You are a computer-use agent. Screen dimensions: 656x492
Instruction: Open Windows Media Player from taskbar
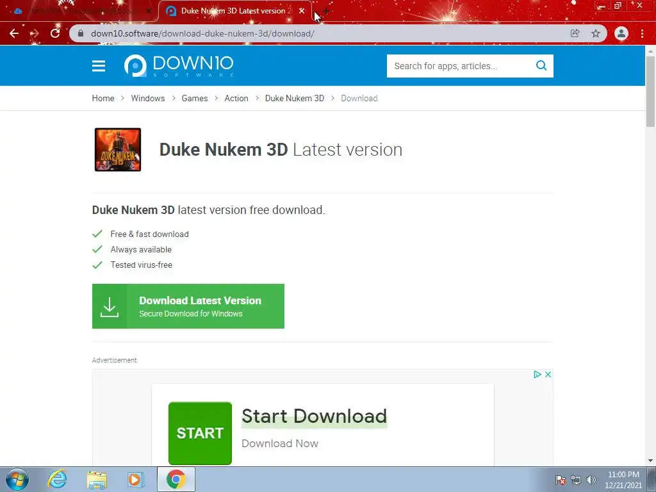[x=135, y=480]
